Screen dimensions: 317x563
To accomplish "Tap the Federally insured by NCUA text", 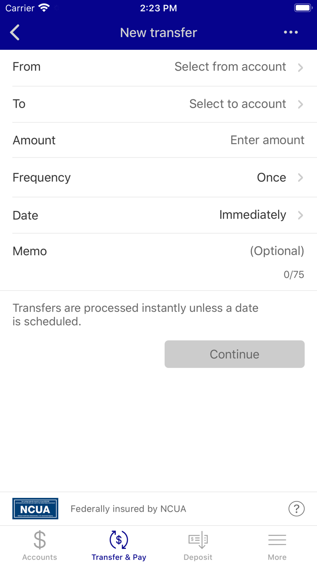I will coord(128,509).
